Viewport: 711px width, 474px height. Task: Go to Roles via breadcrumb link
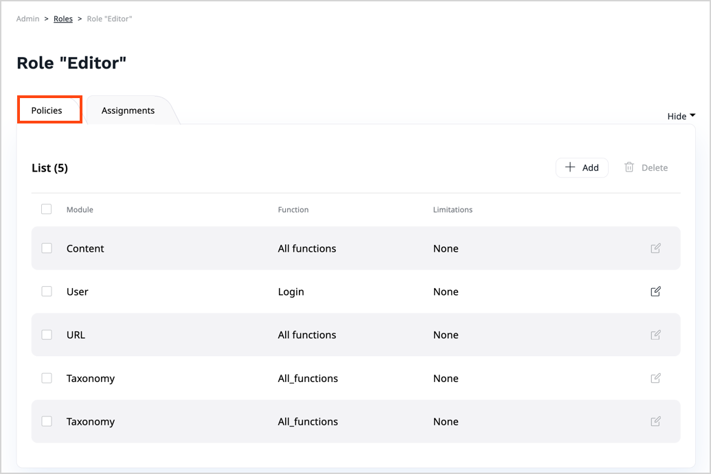pos(63,19)
